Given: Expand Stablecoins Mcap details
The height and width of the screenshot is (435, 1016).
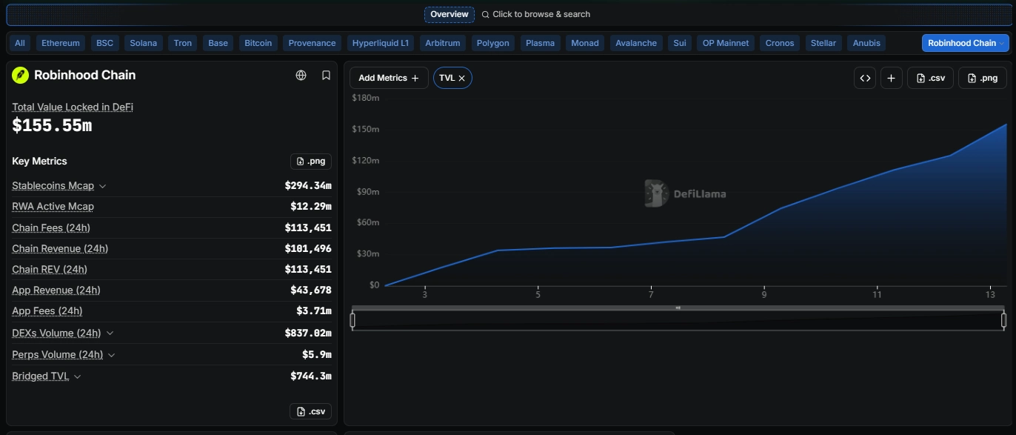Looking at the screenshot, I should tap(103, 186).
